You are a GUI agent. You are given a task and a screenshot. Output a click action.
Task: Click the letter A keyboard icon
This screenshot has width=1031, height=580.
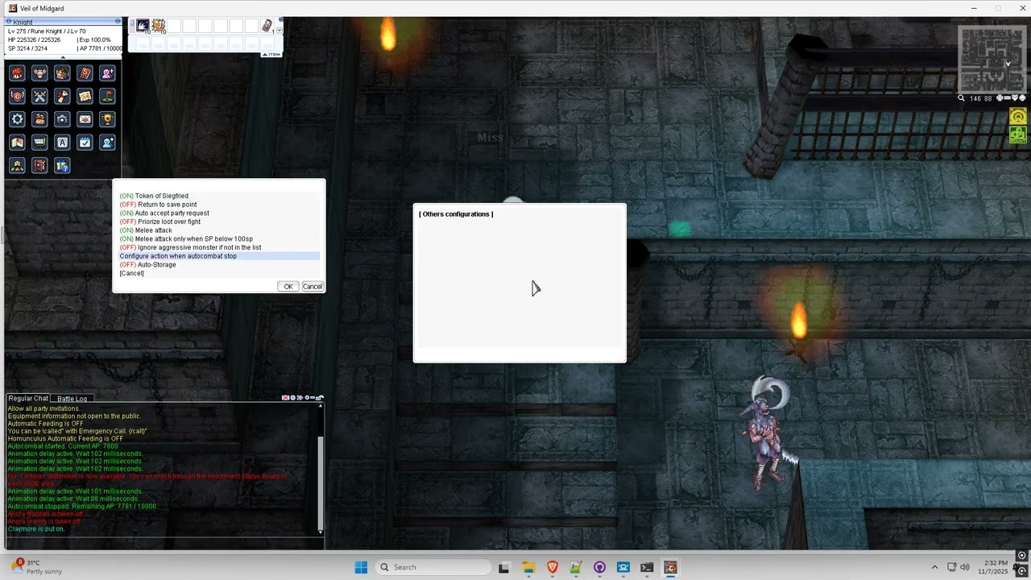point(62,143)
